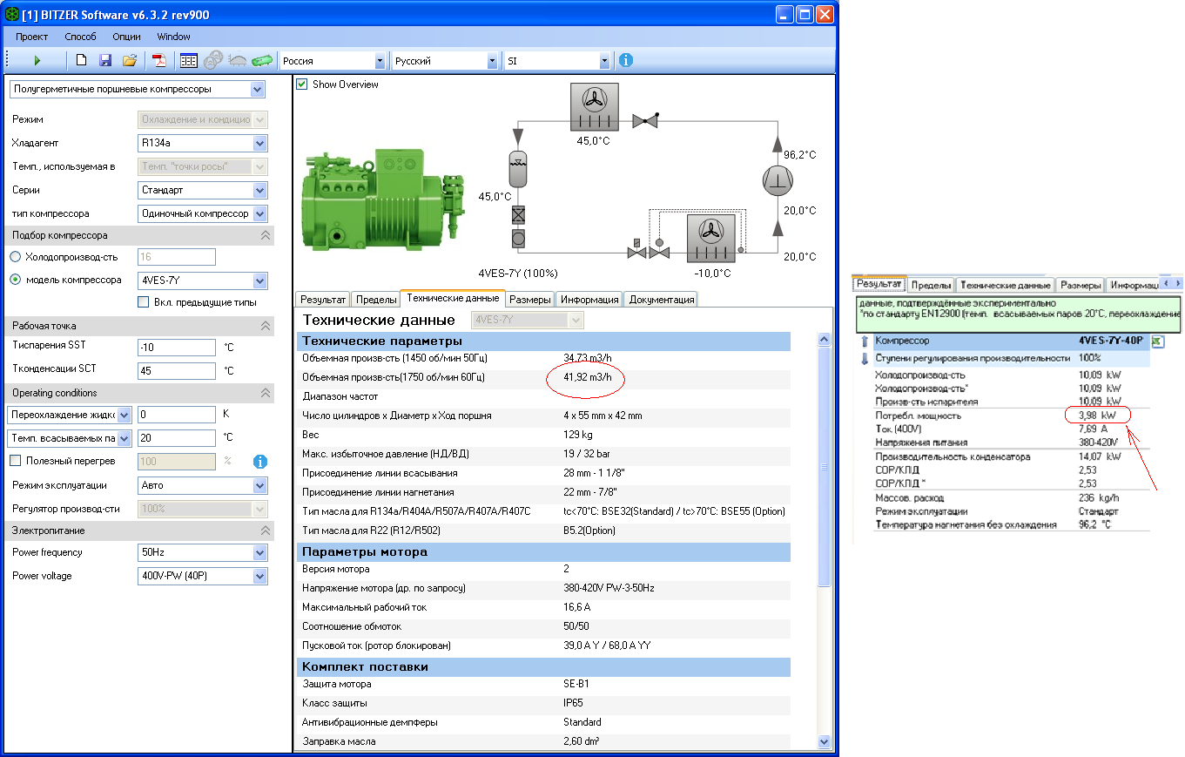Image resolution: width=1185 pixels, height=757 pixels.
Task: Open the units dropdown showing SI
Action: (x=557, y=61)
